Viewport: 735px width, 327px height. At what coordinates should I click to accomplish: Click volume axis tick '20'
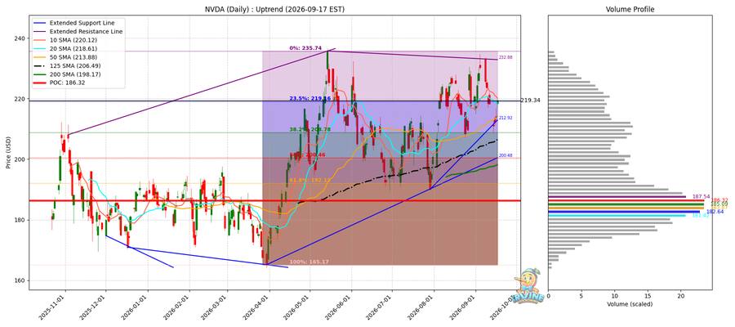(x=680, y=296)
